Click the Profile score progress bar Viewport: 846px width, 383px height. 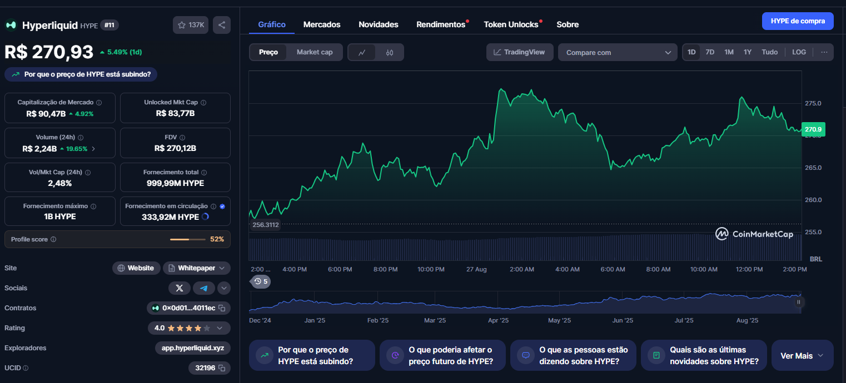[187, 239]
